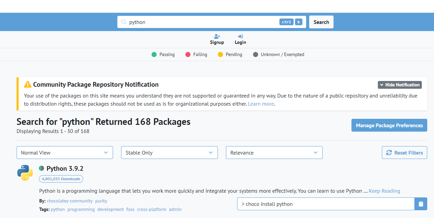Click Displaying Results 1 - 30 of 168 text

[53, 131]
